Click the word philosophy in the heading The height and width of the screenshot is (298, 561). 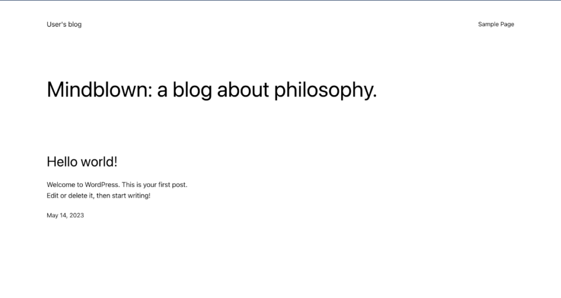(x=325, y=89)
